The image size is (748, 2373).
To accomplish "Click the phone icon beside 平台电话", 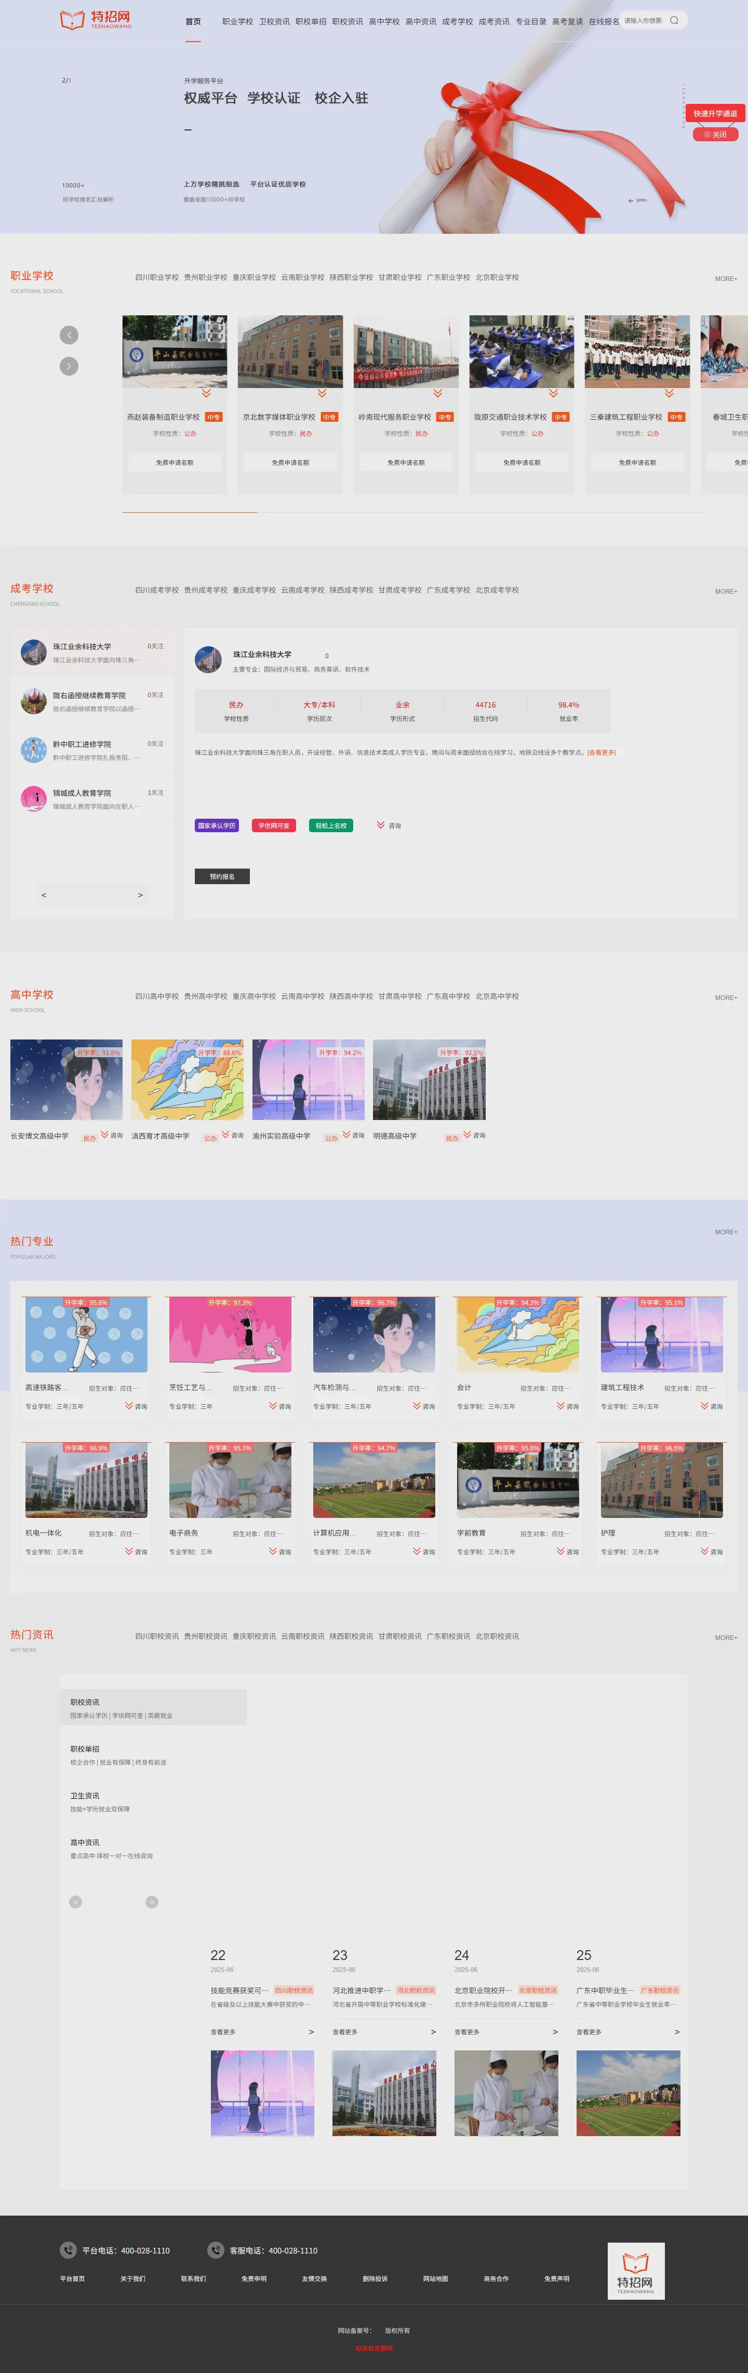I will (68, 2249).
